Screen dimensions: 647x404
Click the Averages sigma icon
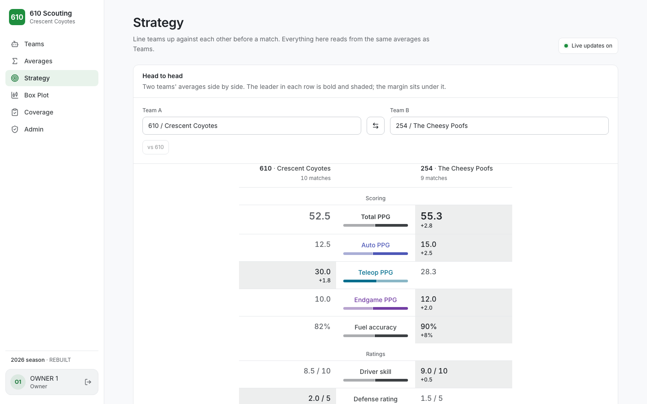[x=15, y=61]
